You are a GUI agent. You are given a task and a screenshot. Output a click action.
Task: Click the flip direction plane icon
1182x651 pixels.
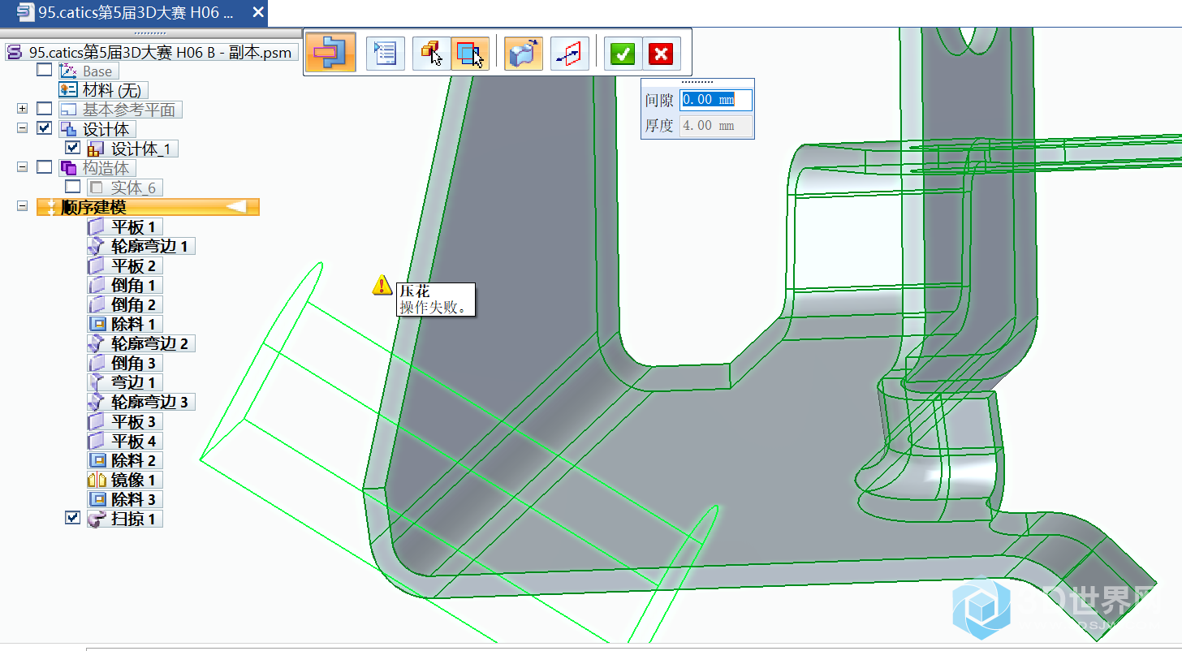pyautogui.click(x=569, y=54)
